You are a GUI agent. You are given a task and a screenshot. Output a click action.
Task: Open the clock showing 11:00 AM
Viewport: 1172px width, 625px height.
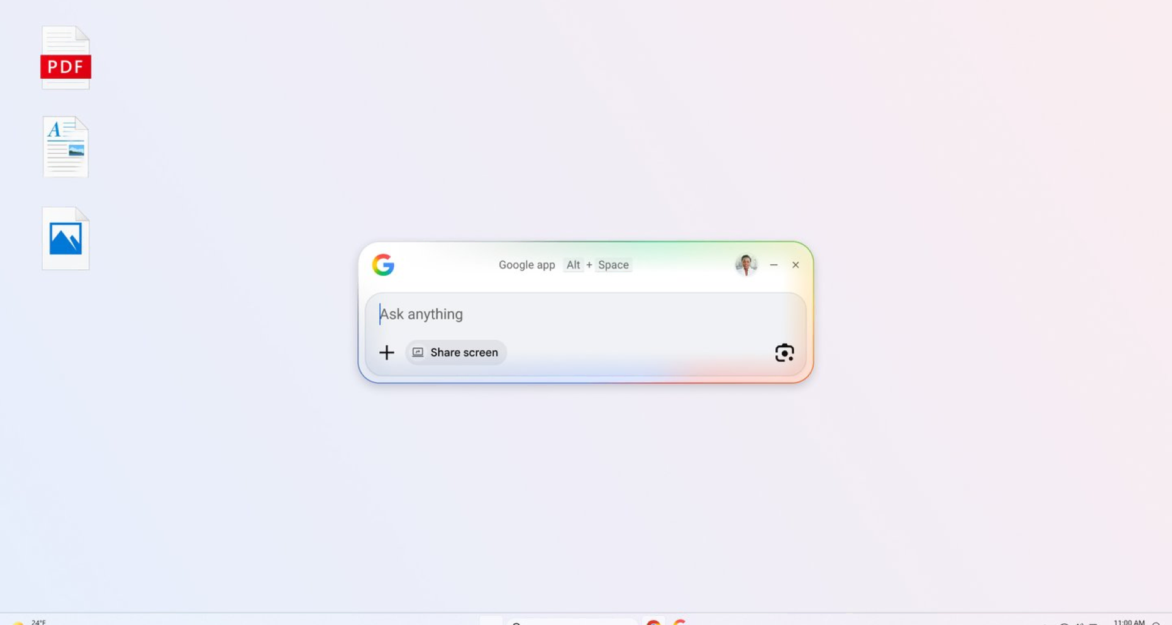click(x=1129, y=622)
